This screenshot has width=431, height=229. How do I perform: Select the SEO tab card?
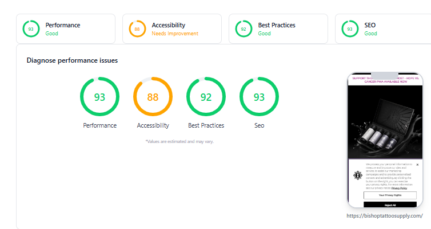click(383, 28)
